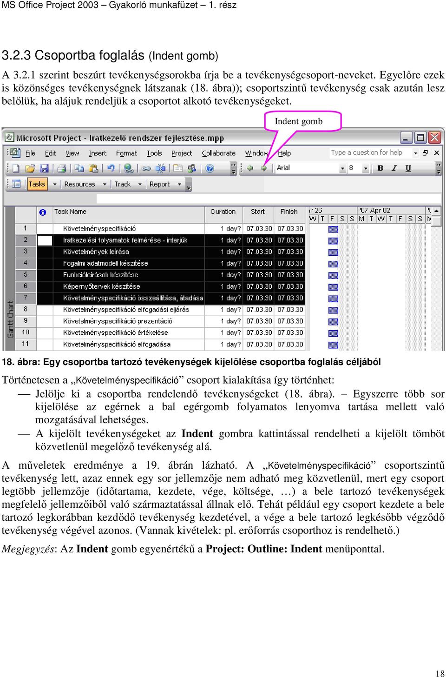Click the Open file folder icon
The image size is (446, 677).
30,168
